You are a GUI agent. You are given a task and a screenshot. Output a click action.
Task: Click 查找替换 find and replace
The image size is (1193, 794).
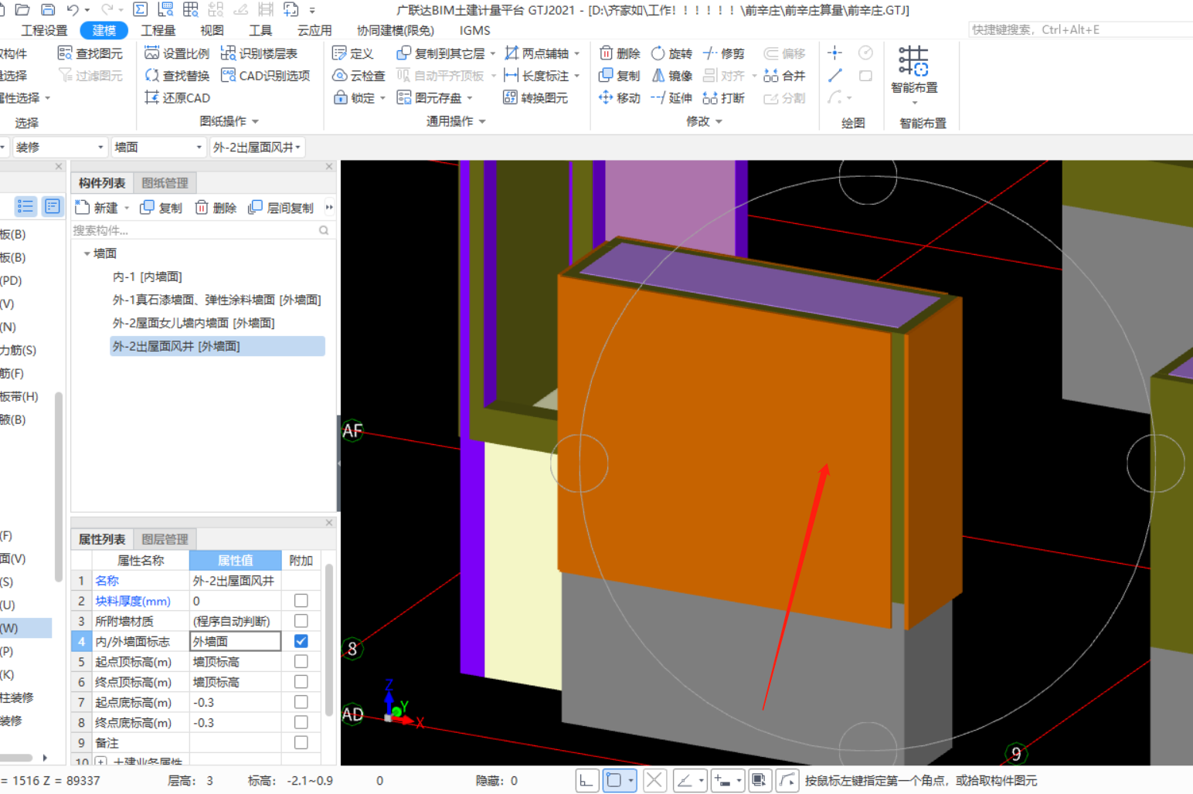pos(177,76)
